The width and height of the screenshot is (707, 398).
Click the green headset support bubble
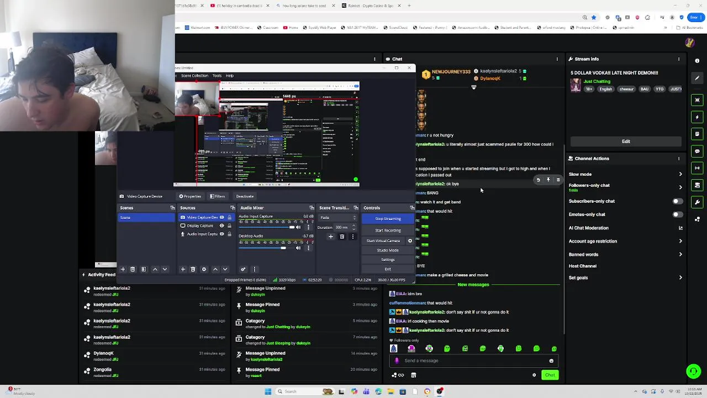[x=693, y=371]
